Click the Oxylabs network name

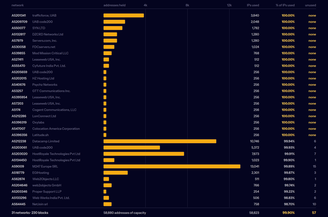[x=38, y=123]
